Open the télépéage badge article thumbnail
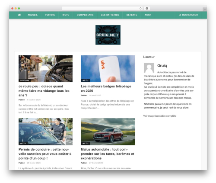This screenshot has height=183, width=216. click(108, 69)
